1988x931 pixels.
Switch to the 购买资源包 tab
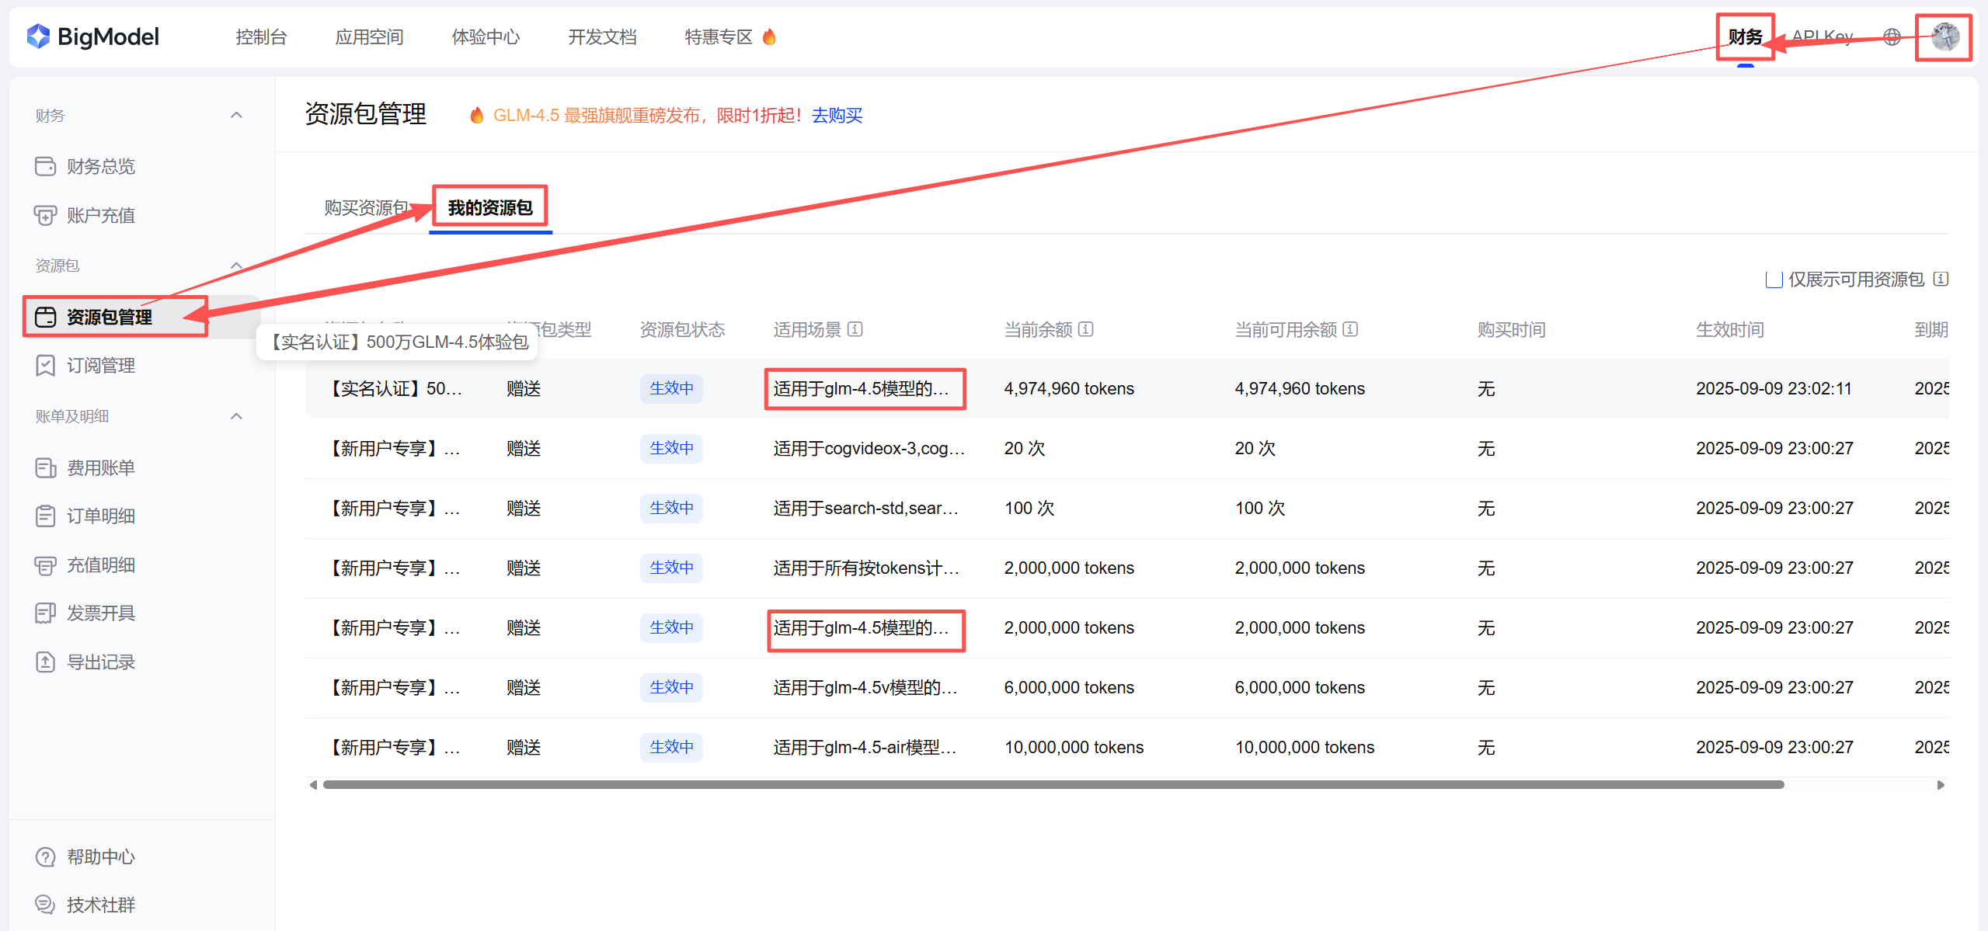(x=367, y=207)
